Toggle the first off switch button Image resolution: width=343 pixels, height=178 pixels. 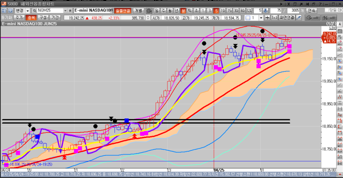tap(312, 18)
